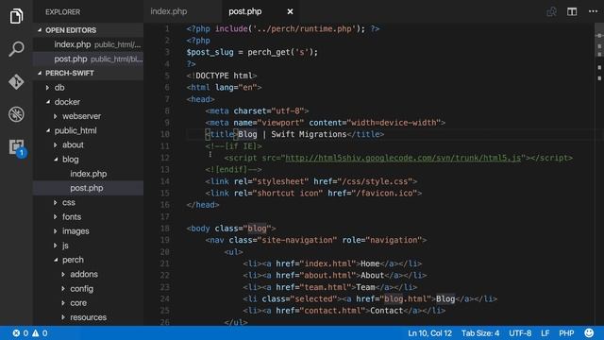This screenshot has height=340, width=604.
Task: Change PHP language mode
Action: click(x=566, y=333)
